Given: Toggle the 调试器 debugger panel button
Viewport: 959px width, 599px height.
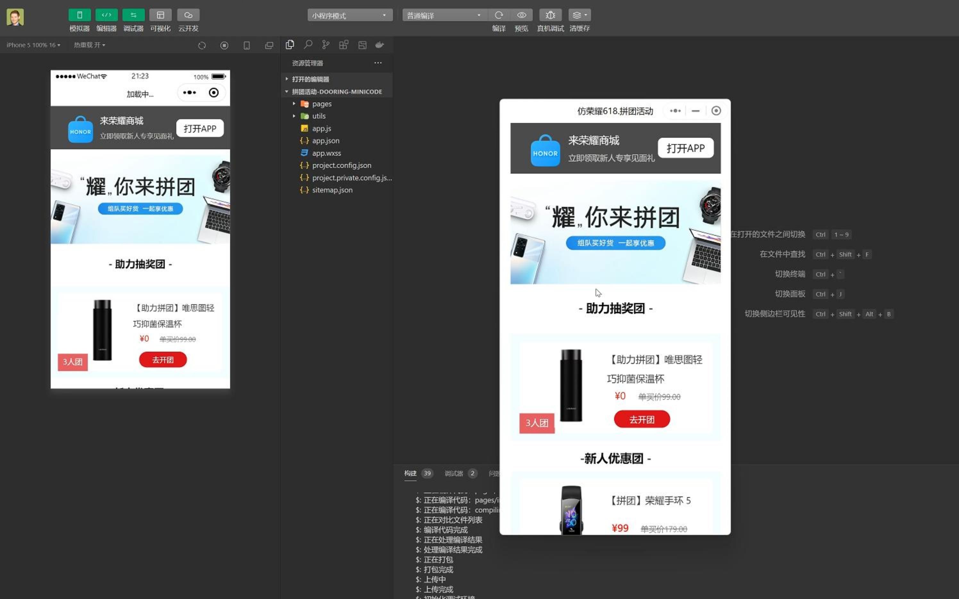Looking at the screenshot, I should coord(133,15).
